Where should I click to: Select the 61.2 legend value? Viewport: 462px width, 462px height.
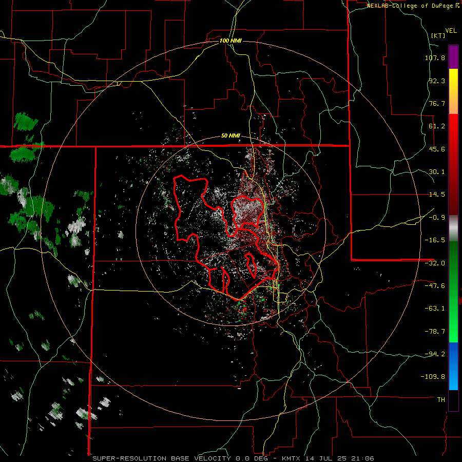tap(437, 126)
